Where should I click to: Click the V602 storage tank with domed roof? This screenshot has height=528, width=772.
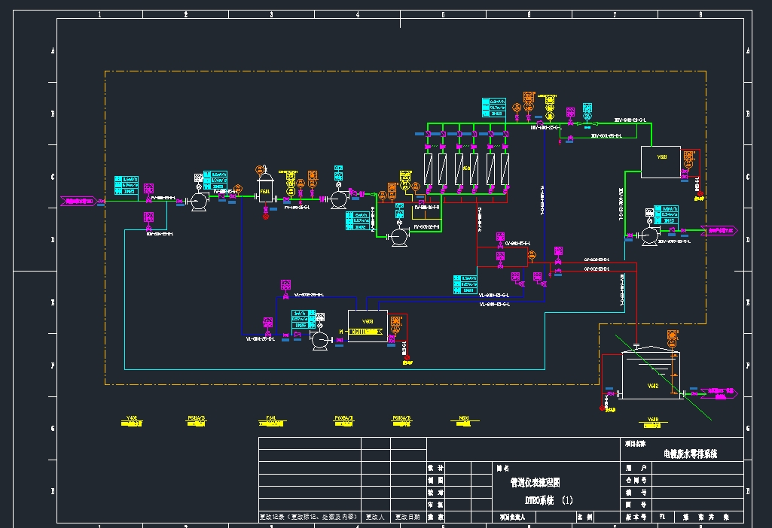[x=651, y=372]
